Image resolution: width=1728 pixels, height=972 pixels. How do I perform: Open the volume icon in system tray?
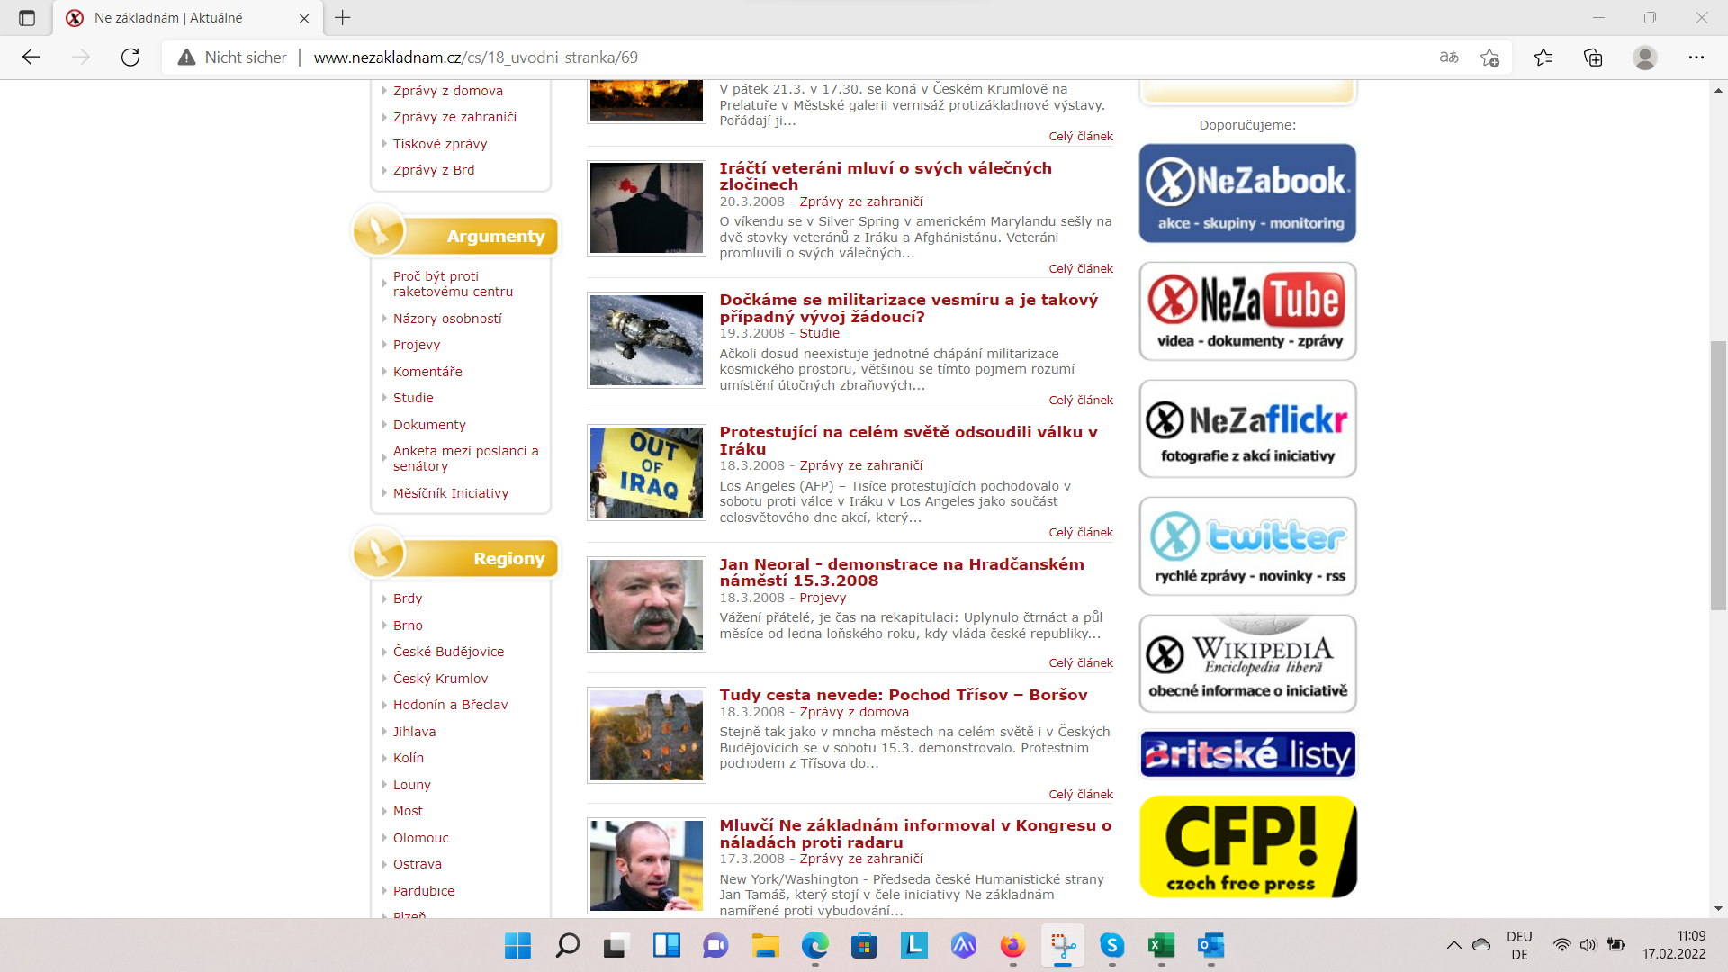click(x=1588, y=945)
